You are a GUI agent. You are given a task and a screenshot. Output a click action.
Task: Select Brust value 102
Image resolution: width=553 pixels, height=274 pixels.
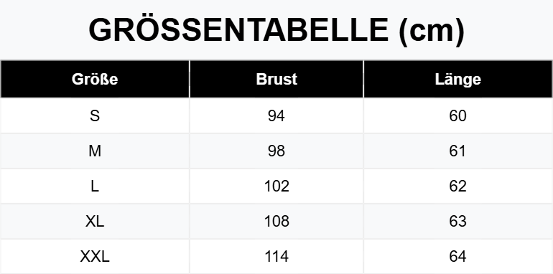[276, 186]
